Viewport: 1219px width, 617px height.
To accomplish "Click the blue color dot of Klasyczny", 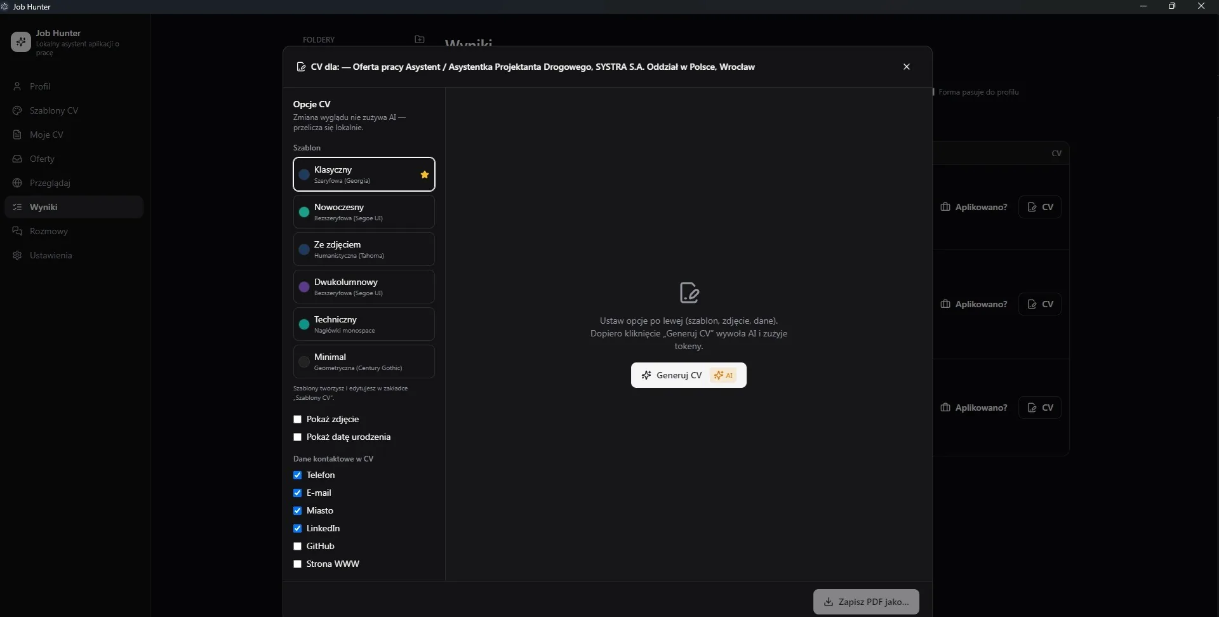I will 304,175.
